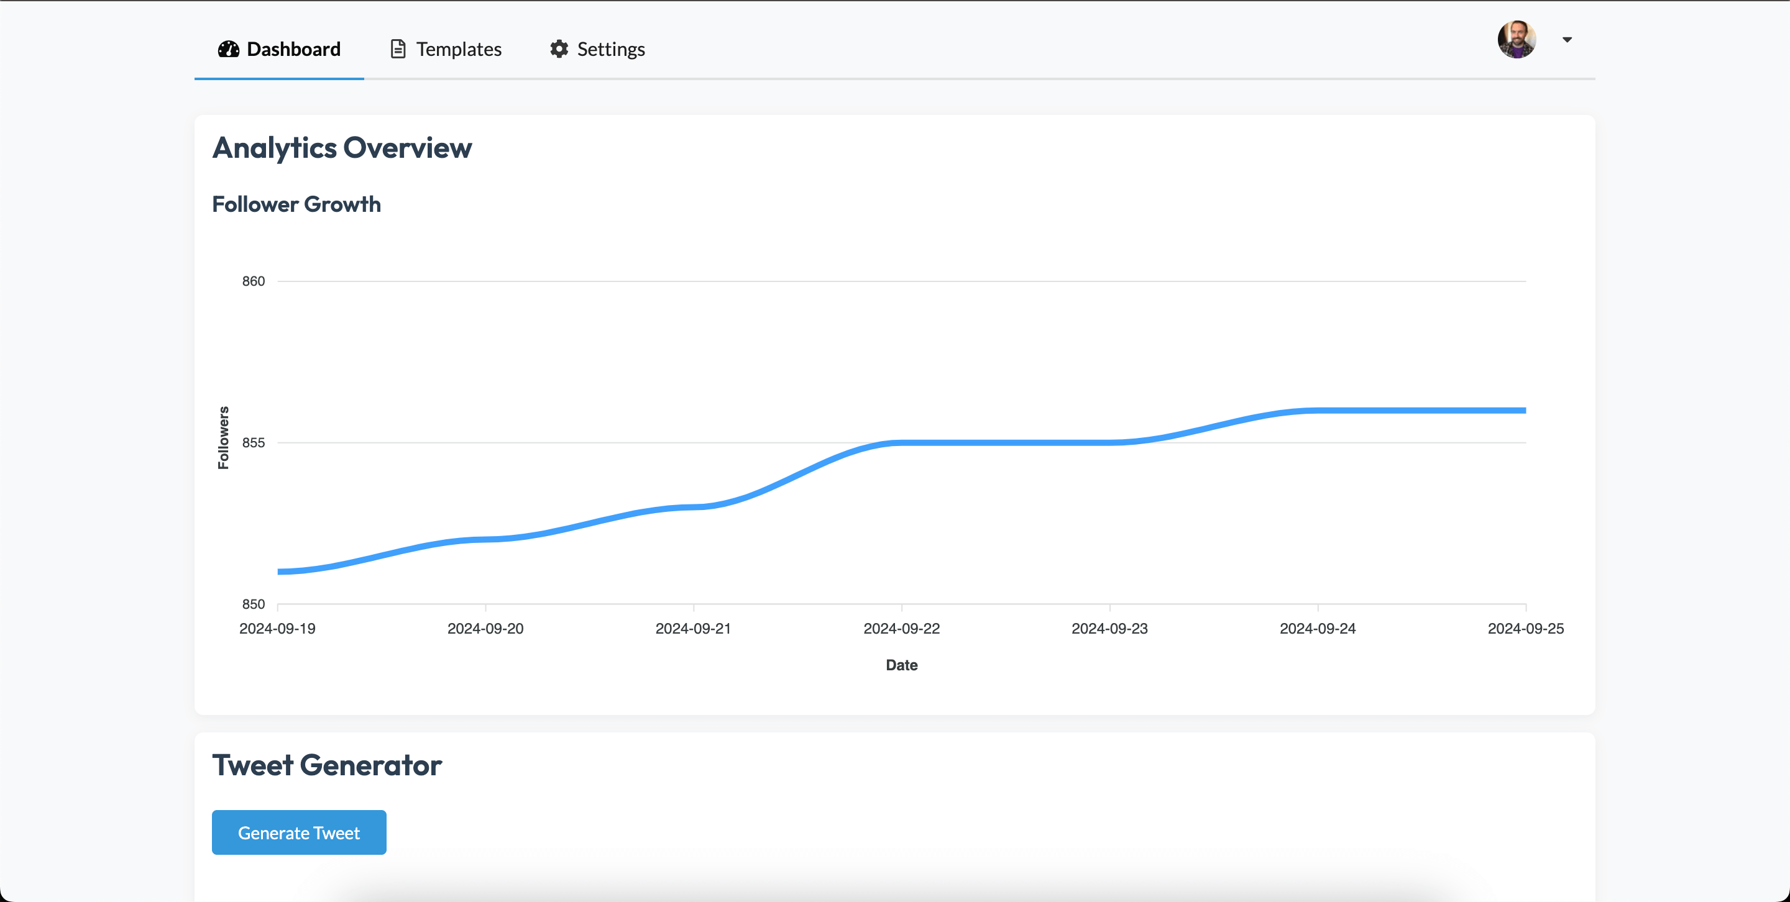Click the 855 y-axis gridline label
Image resolution: width=1790 pixels, height=902 pixels.
coord(253,443)
